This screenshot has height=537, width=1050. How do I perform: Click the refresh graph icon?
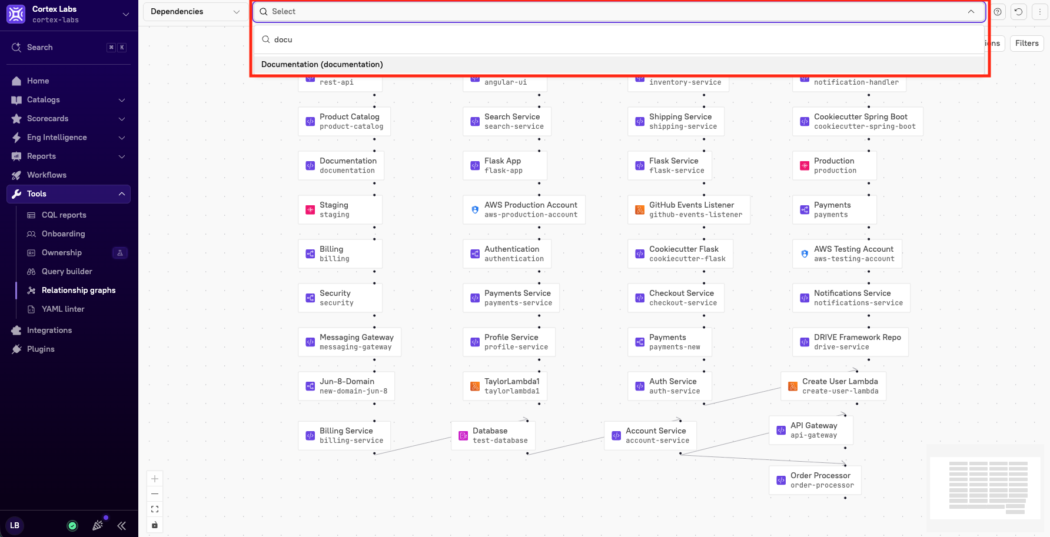click(x=1019, y=12)
